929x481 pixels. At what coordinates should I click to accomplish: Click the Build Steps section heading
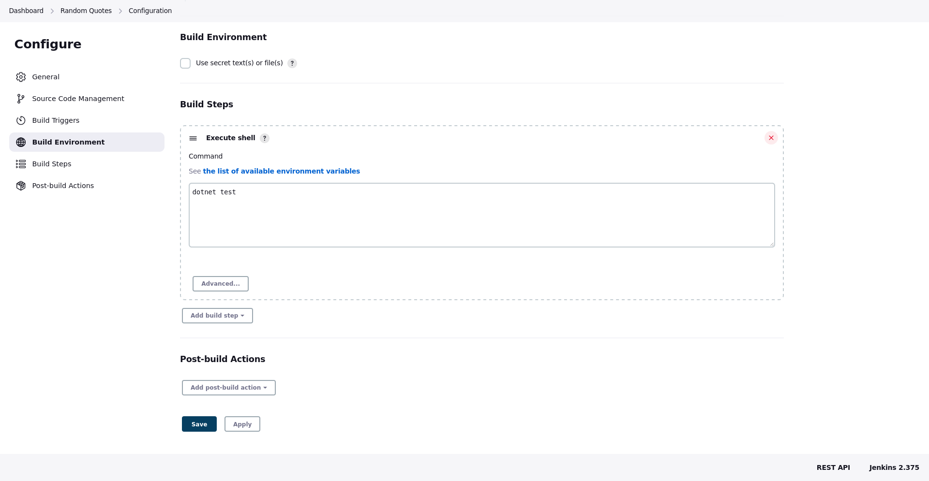[207, 104]
